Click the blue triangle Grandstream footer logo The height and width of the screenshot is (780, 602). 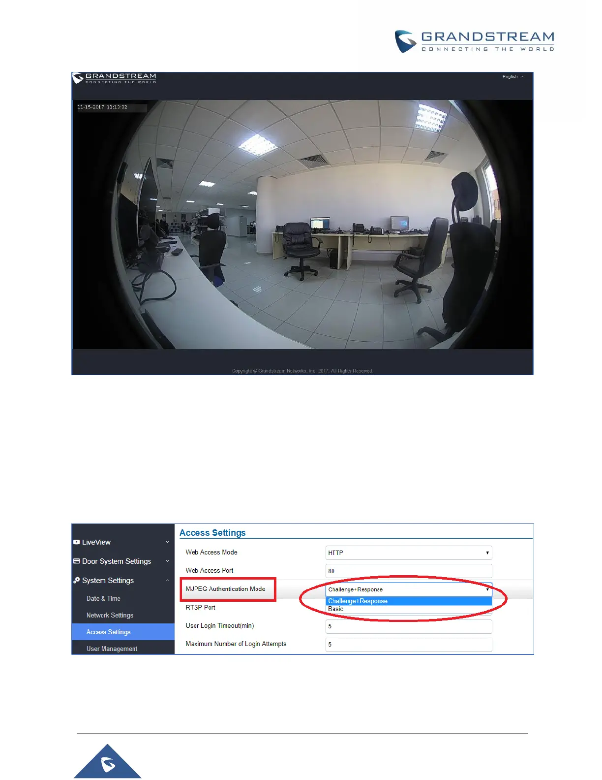click(x=108, y=761)
